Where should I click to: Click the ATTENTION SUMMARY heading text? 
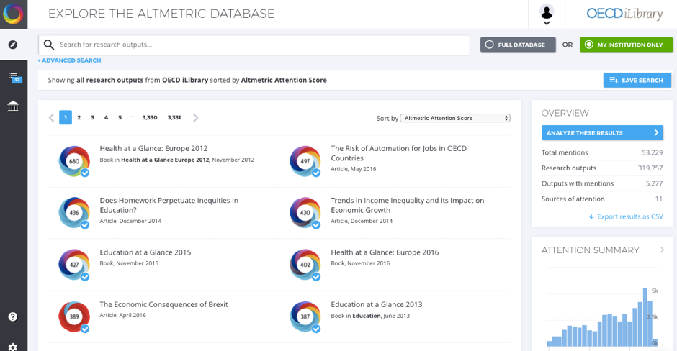591,250
